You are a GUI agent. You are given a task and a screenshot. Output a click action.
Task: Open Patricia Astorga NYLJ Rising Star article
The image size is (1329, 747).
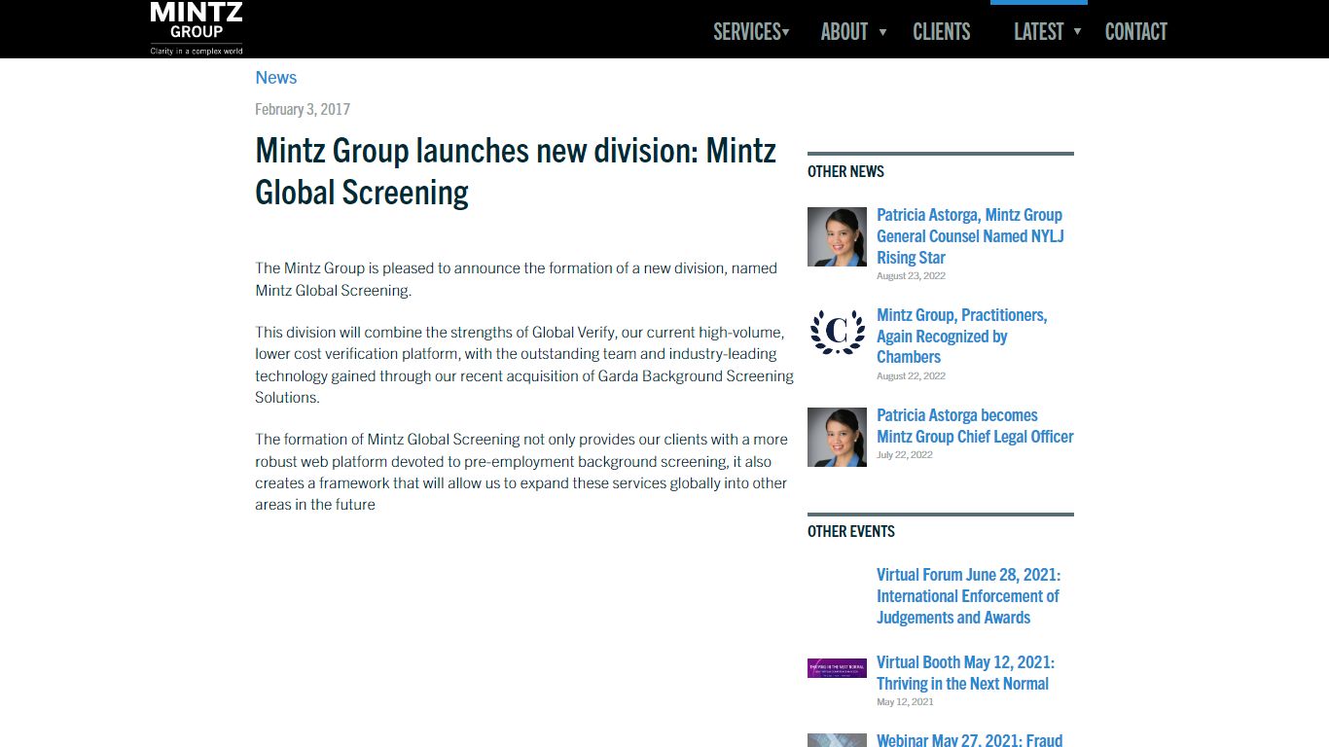pos(970,236)
